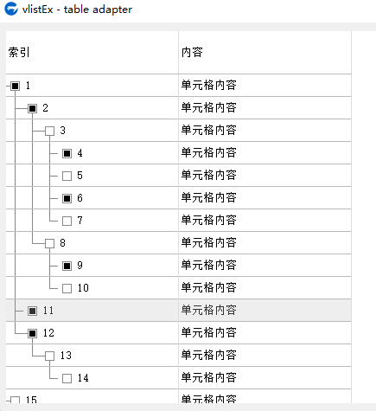Clear the checkbox next to 9

pos(67,266)
